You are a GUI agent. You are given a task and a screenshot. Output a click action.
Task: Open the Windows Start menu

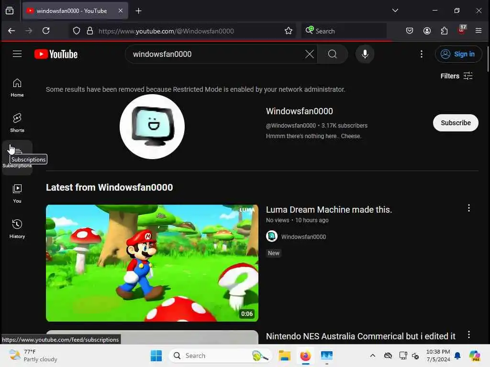pos(156,356)
